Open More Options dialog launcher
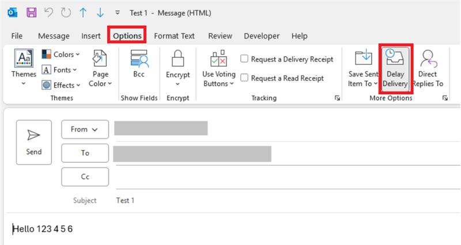 pos(445,98)
